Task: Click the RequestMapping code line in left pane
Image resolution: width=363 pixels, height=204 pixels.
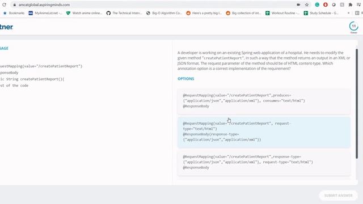Action: pos(41,66)
